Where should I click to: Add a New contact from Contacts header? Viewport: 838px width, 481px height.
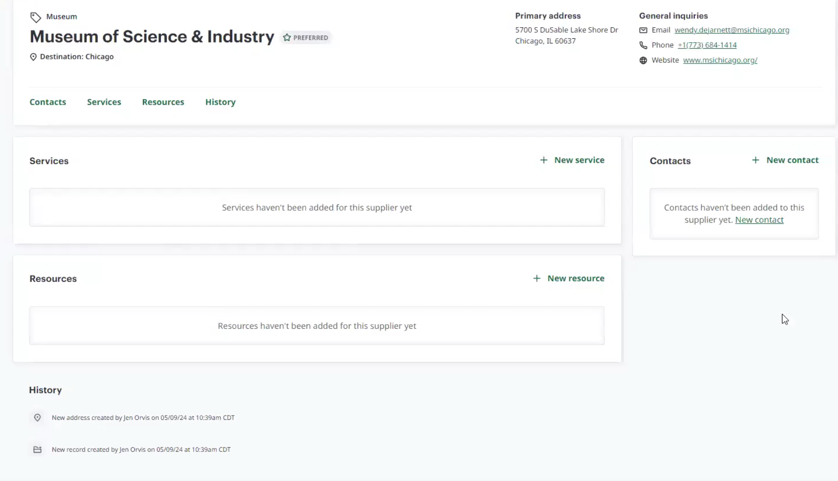[785, 160]
